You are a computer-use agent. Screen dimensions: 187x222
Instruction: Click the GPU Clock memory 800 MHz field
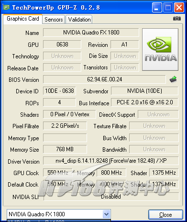[x=111, y=173]
